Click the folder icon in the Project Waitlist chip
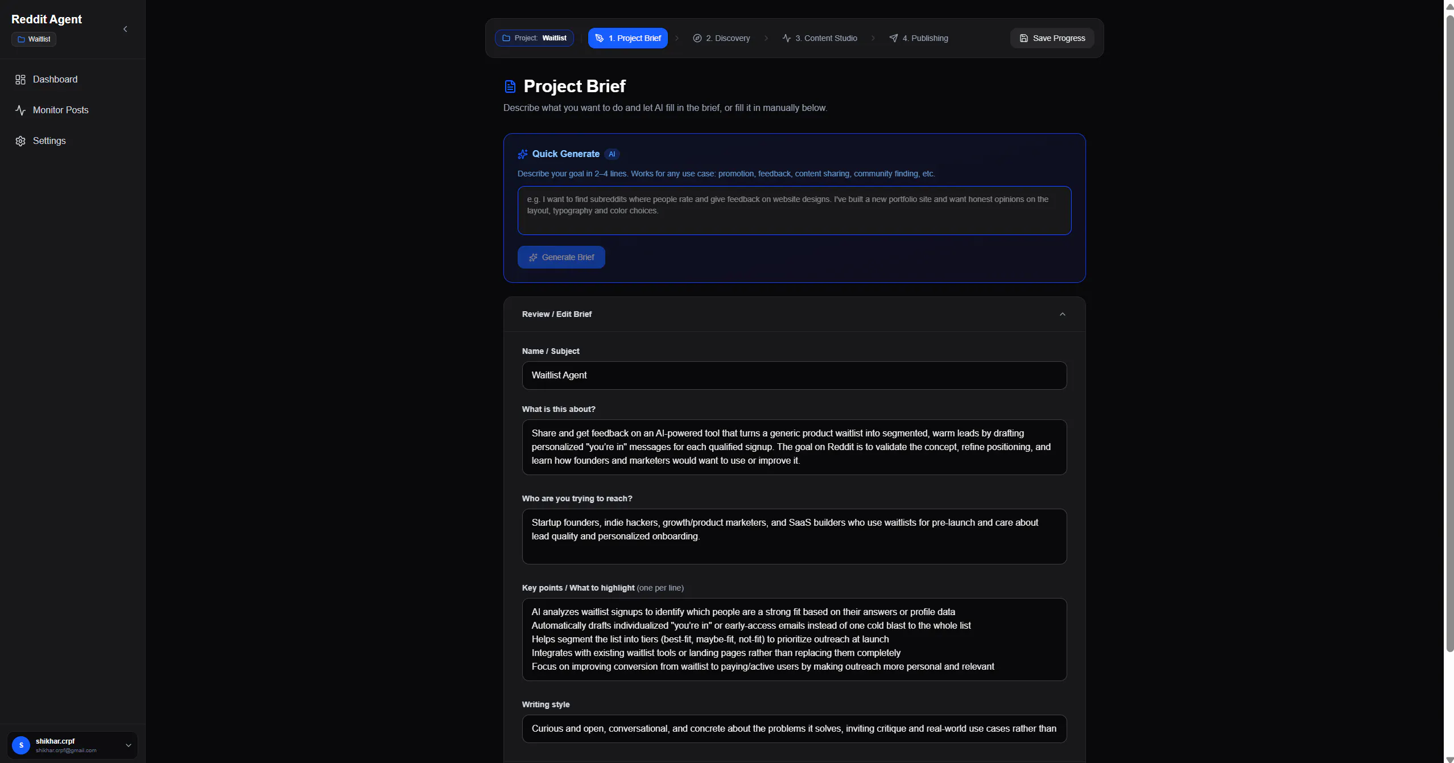Screen dimensions: 1454x763 [506, 38]
